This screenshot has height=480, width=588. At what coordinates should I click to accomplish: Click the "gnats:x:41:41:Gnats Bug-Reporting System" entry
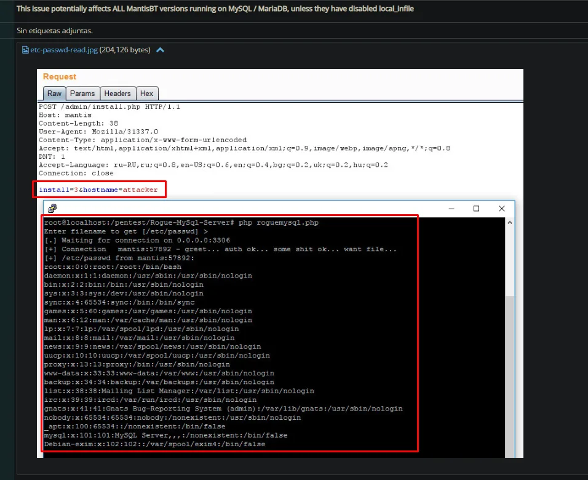[223, 409]
